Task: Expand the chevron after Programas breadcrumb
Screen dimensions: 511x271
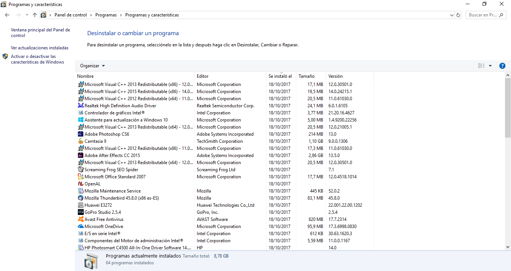Action: (x=121, y=15)
